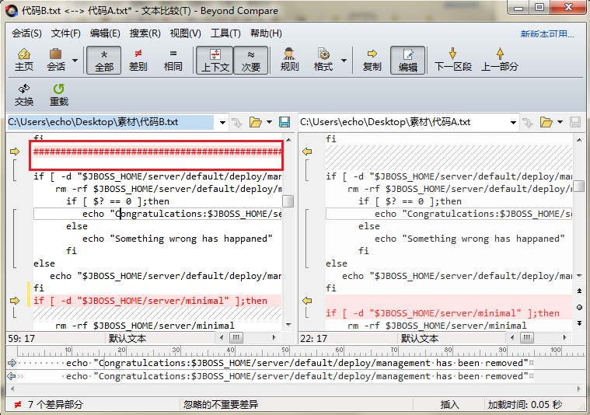Open the 工具(T) menu

[x=225, y=33]
